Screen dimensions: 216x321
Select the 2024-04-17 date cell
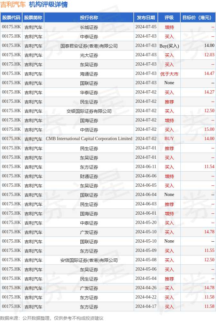click(146, 307)
